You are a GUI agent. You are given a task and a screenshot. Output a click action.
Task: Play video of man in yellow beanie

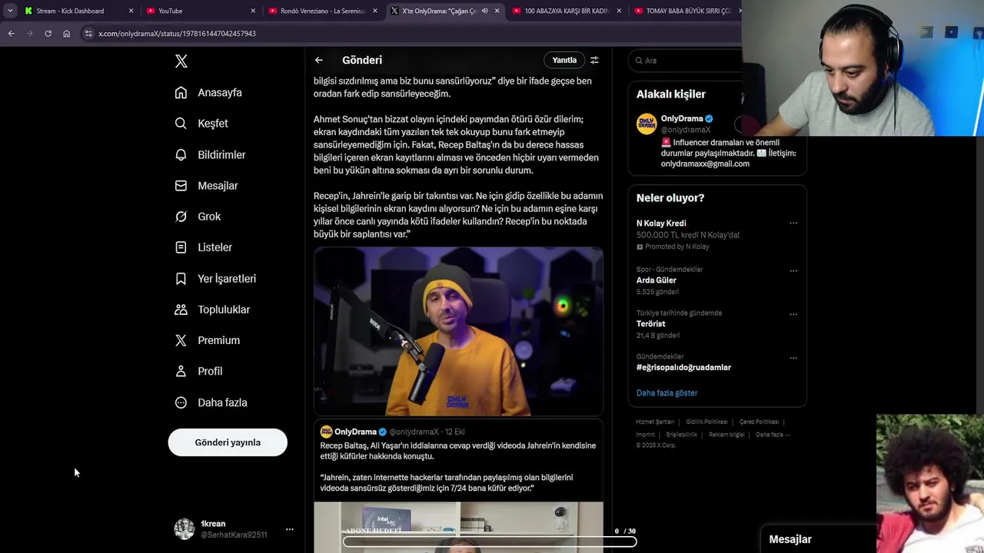coord(458,331)
